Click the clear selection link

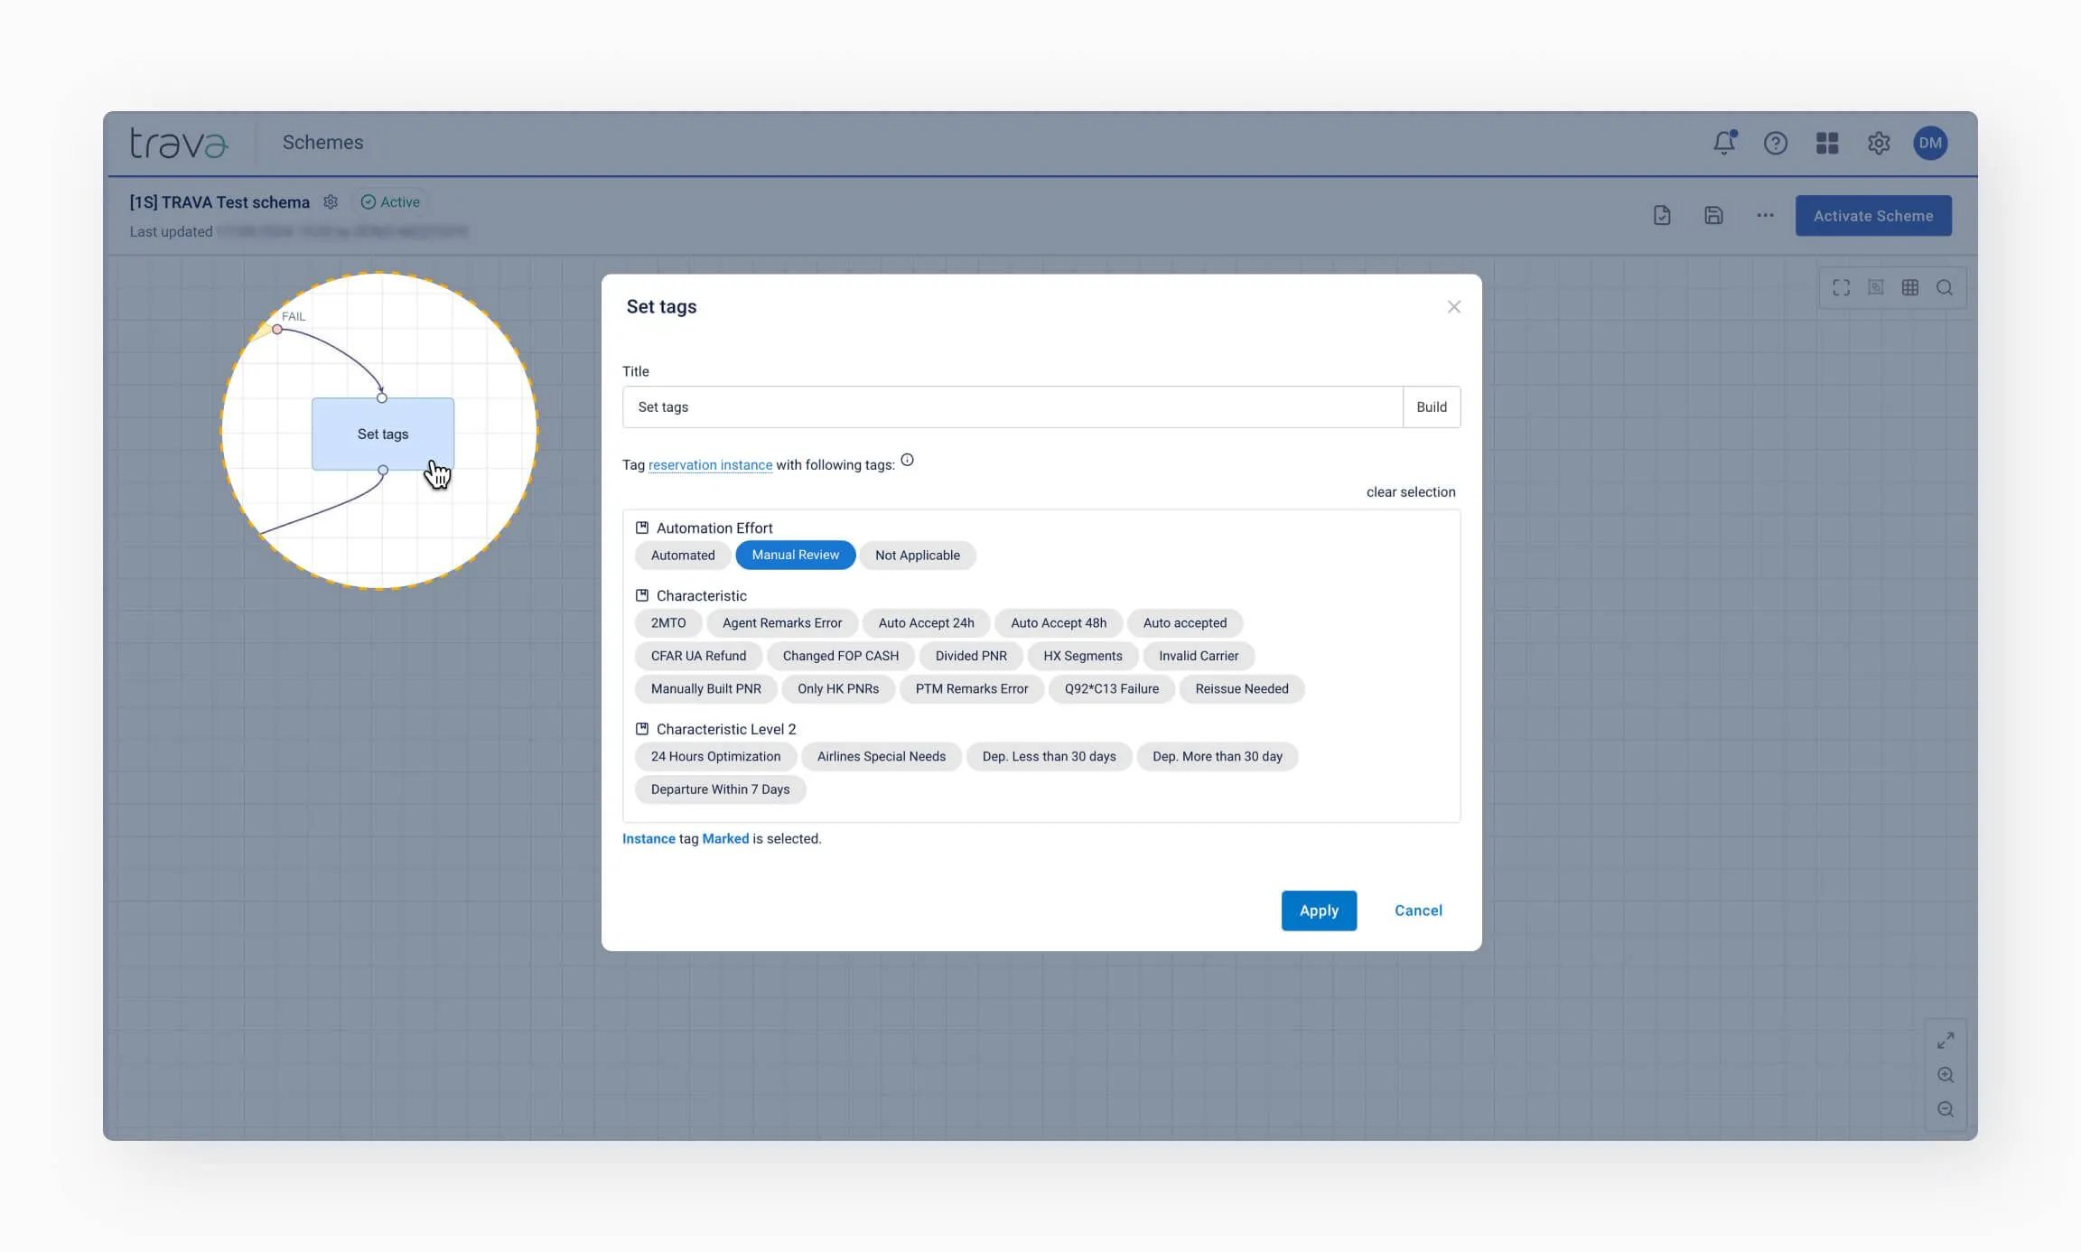tap(1410, 492)
